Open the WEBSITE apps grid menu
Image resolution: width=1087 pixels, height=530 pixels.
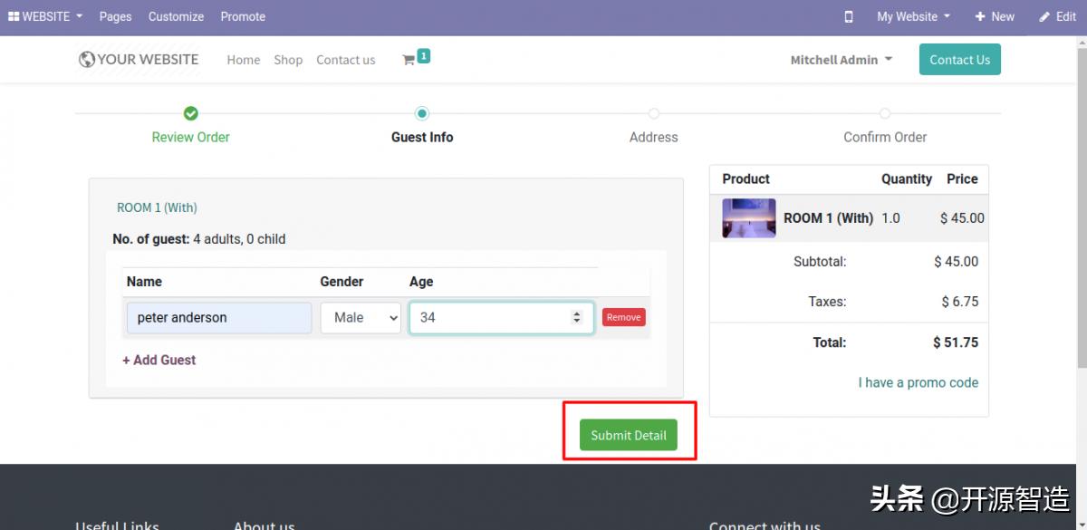[45, 16]
